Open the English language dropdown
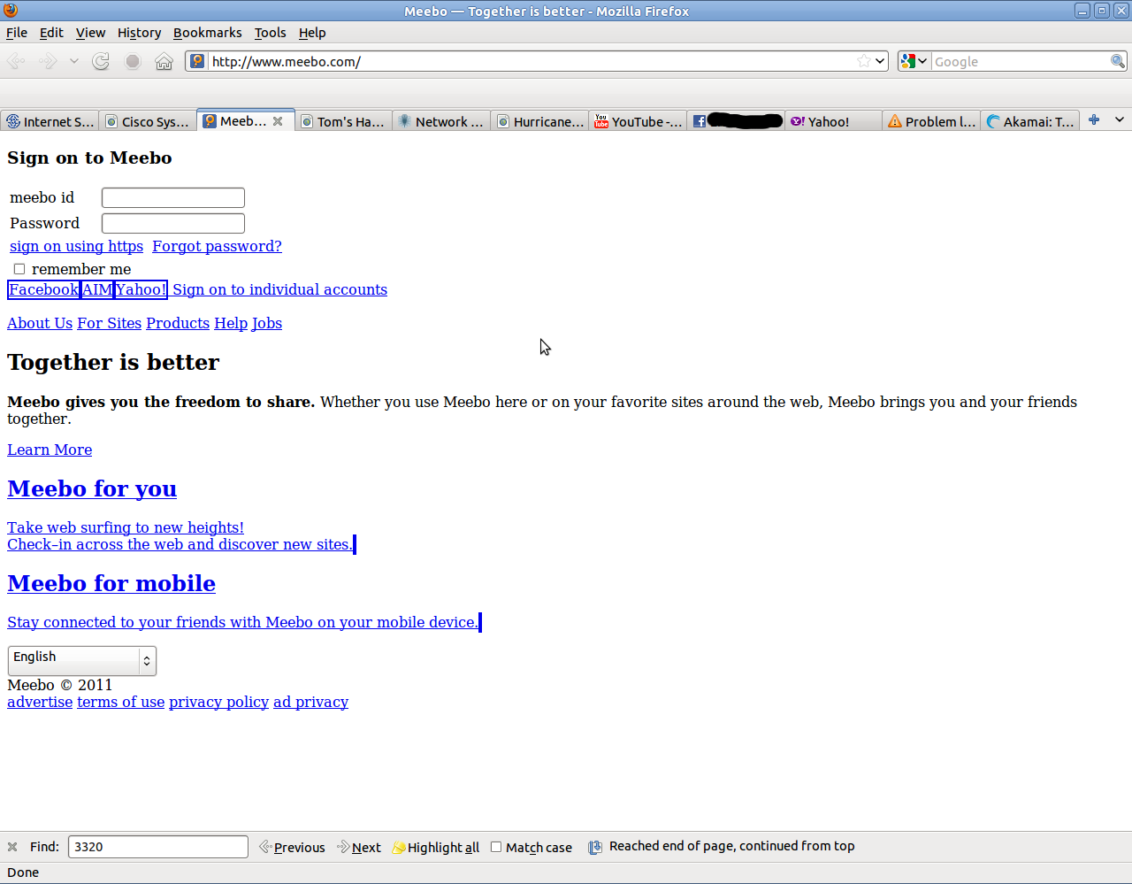Image resolution: width=1132 pixels, height=884 pixels. click(82, 660)
